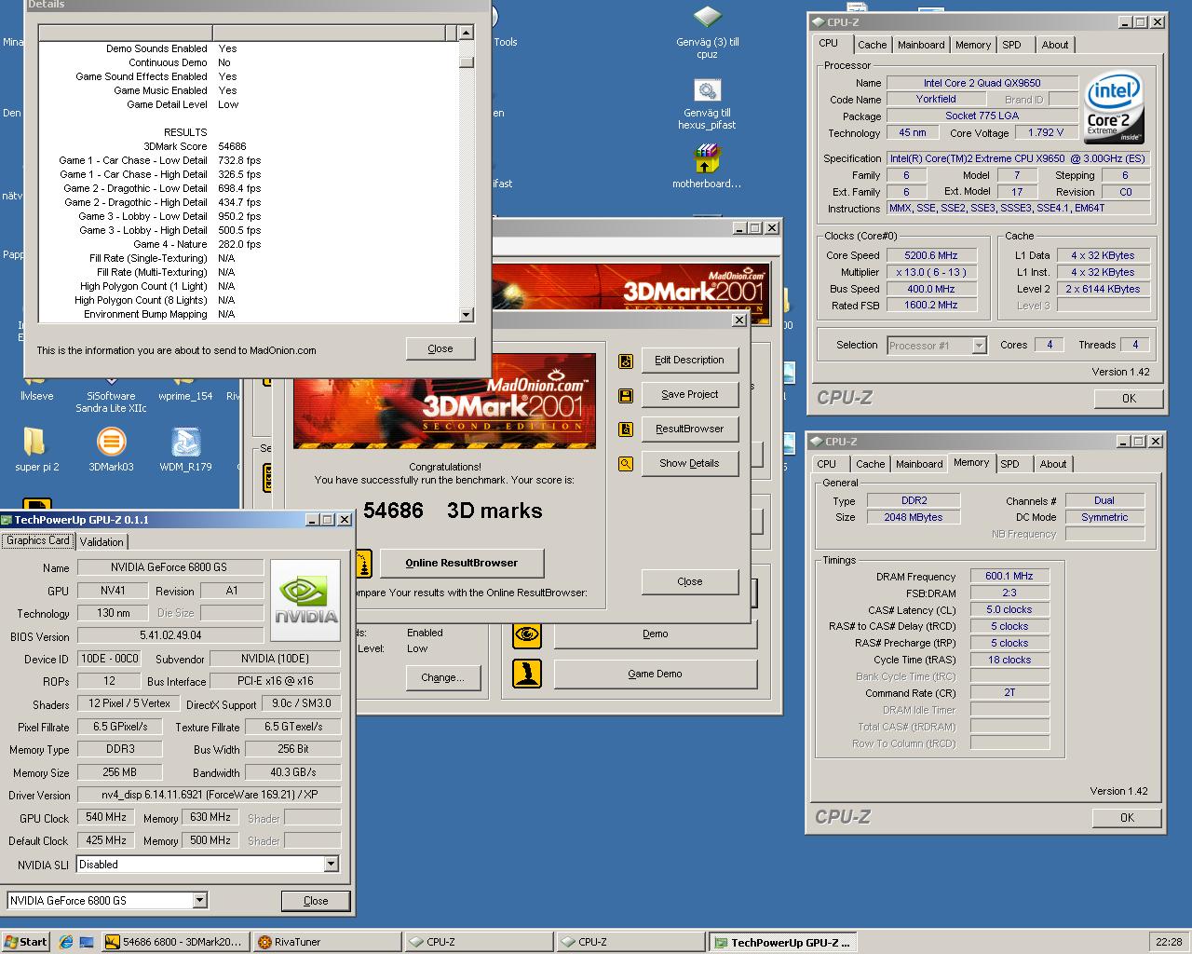Click the Edit Description button
Viewport: 1192px width, 954px height.
[x=689, y=360]
